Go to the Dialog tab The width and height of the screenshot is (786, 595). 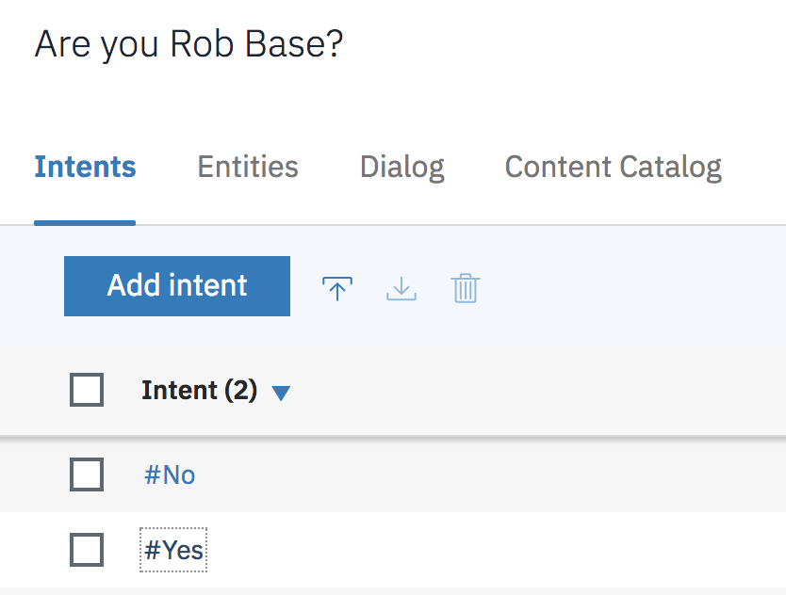pyautogui.click(x=402, y=168)
